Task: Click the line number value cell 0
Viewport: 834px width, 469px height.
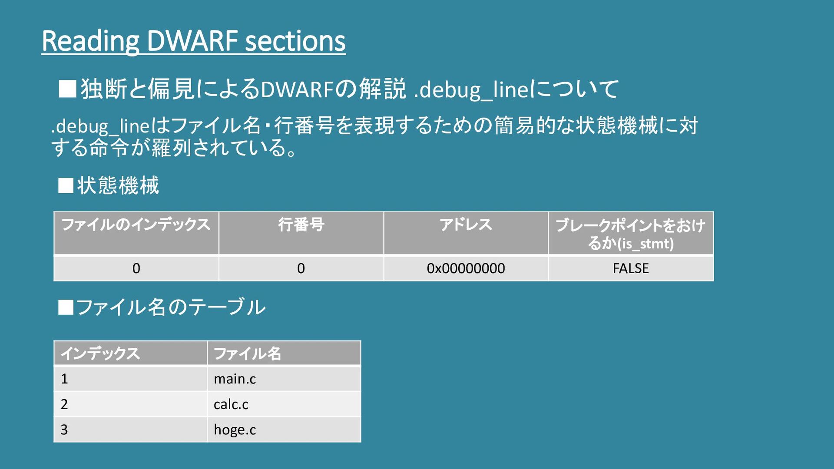Action: click(x=301, y=268)
